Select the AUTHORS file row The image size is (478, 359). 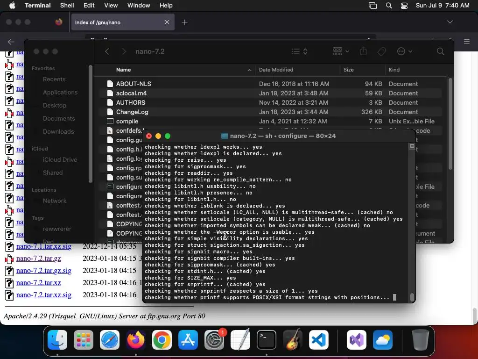270,102
